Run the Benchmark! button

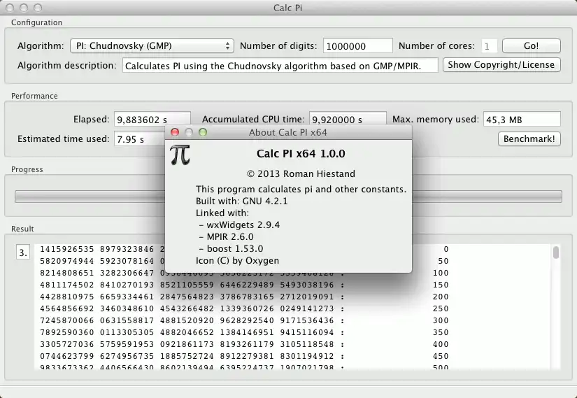tap(529, 138)
